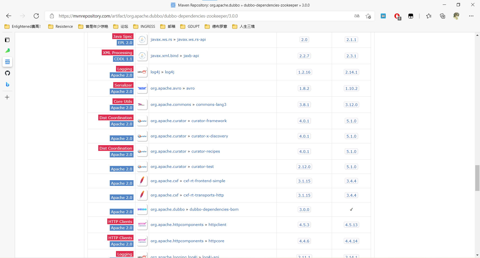480x258 pixels.
Task: Open the GDUPT bookmark folder
Action: pyautogui.click(x=190, y=27)
